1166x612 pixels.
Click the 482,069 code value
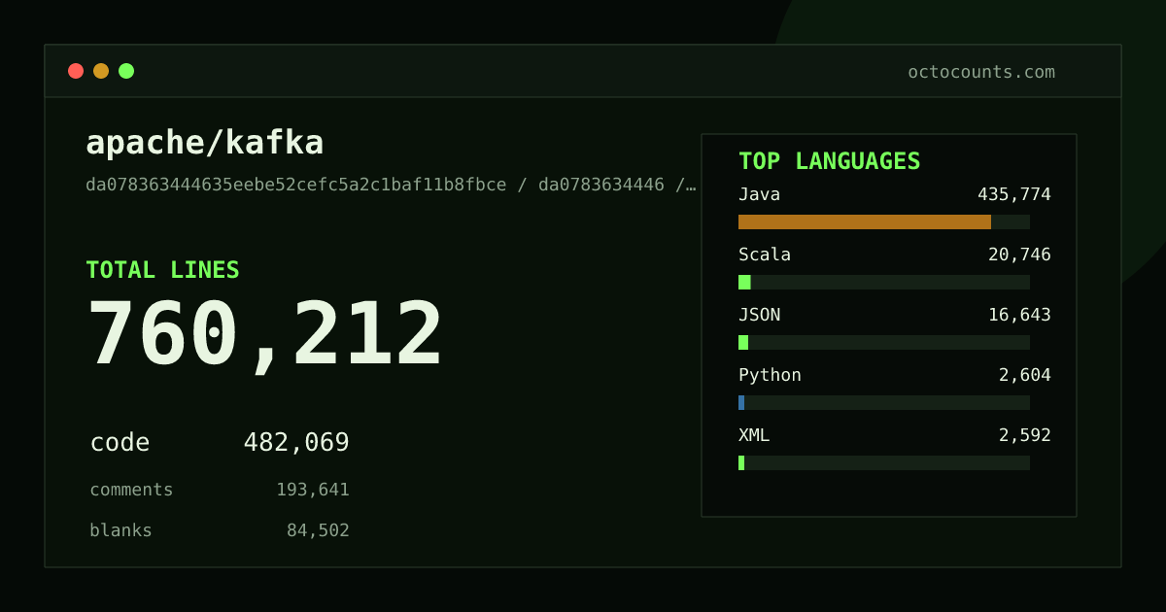296,443
